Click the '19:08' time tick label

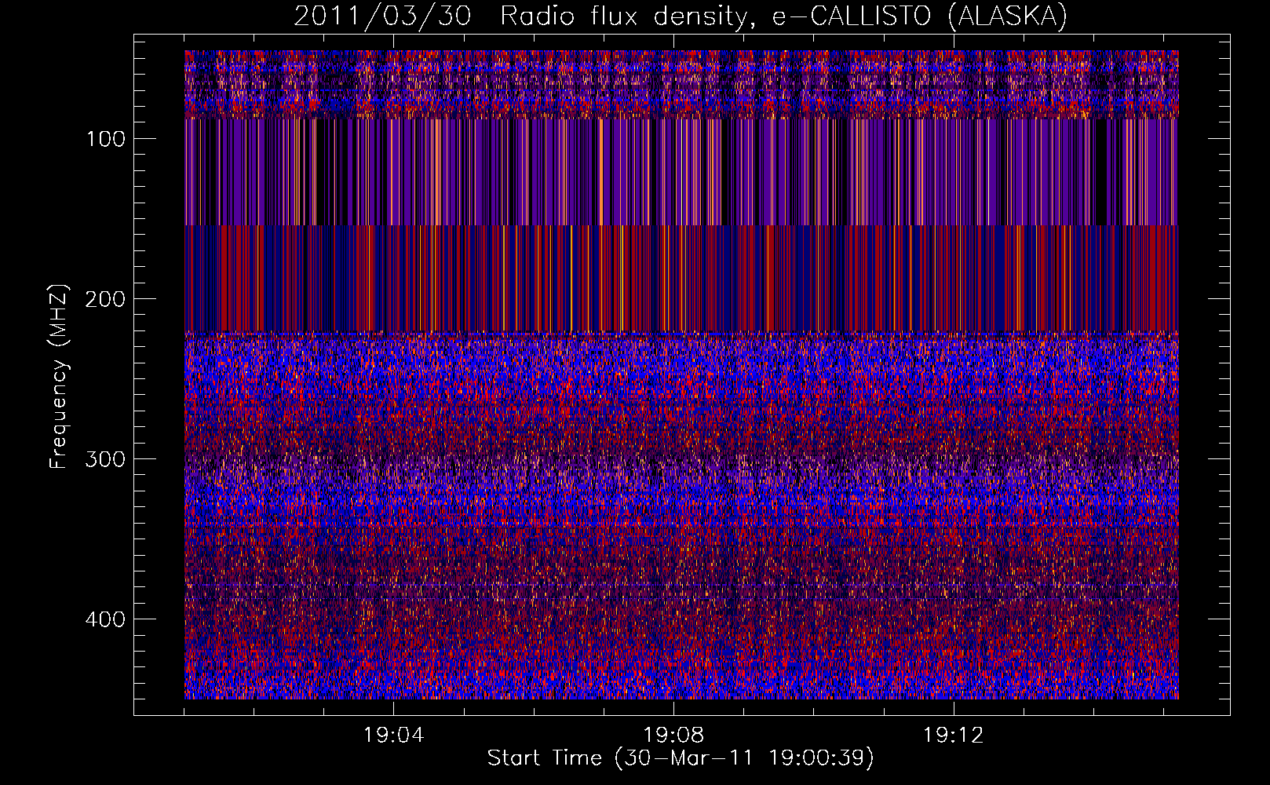[673, 735]
